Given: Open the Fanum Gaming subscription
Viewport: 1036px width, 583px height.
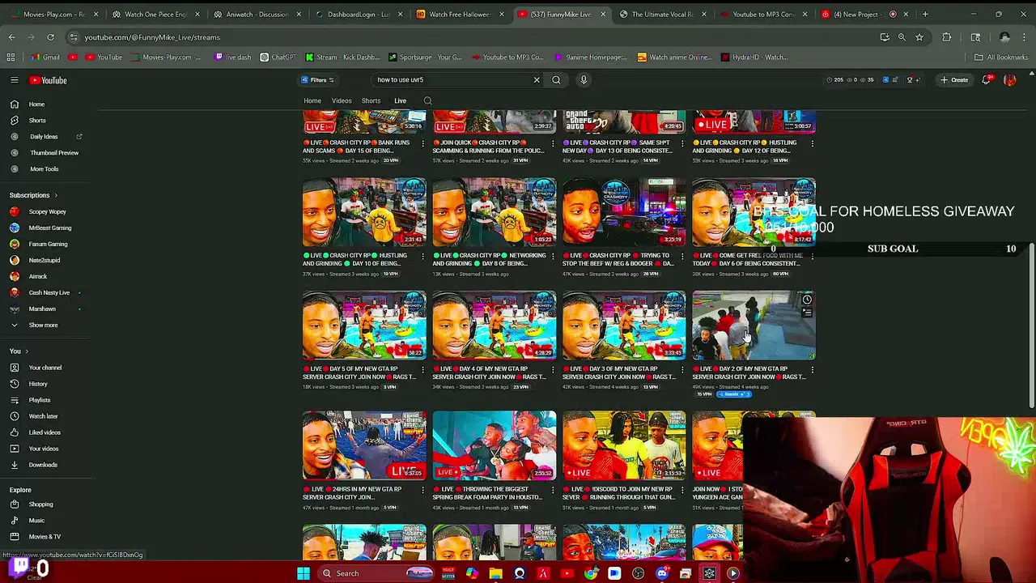Looking at the screenshot, I should (x=48, y=244).
